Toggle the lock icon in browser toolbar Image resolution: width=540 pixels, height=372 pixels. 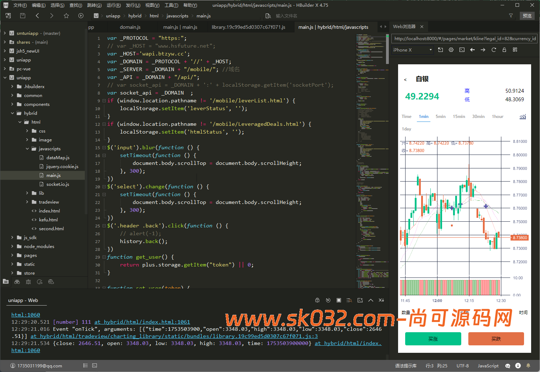click(x=504, y=50)
